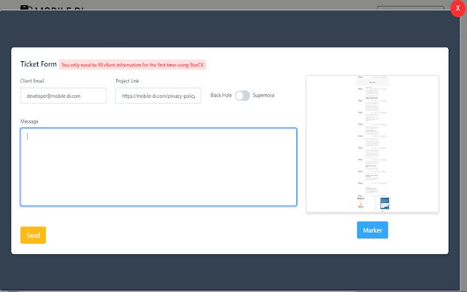Focus the Message text area
The height and width of the screenshot is (292, 467).
[158, 167]
